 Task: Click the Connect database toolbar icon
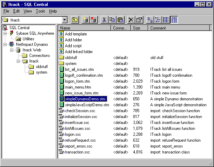[x=86, y=20]
